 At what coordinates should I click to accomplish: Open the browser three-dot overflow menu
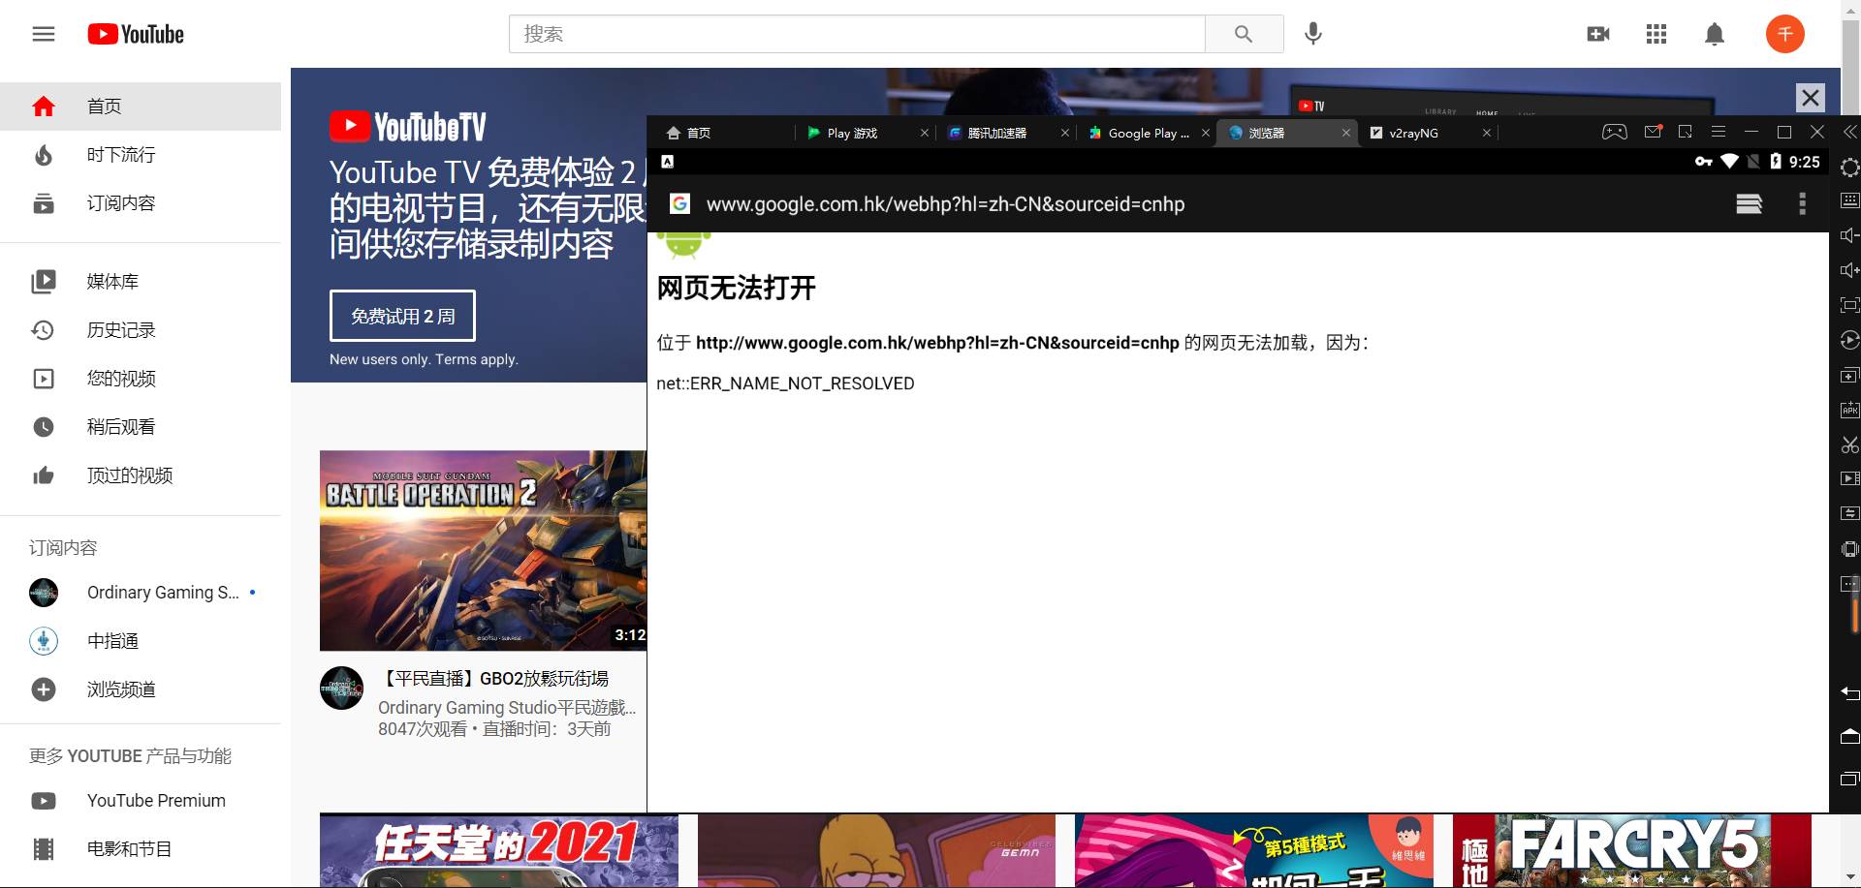point(1802,203)
